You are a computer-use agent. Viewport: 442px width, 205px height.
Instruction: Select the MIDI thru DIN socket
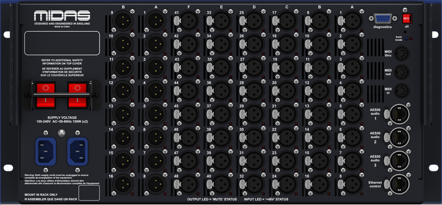coord(402,53)
